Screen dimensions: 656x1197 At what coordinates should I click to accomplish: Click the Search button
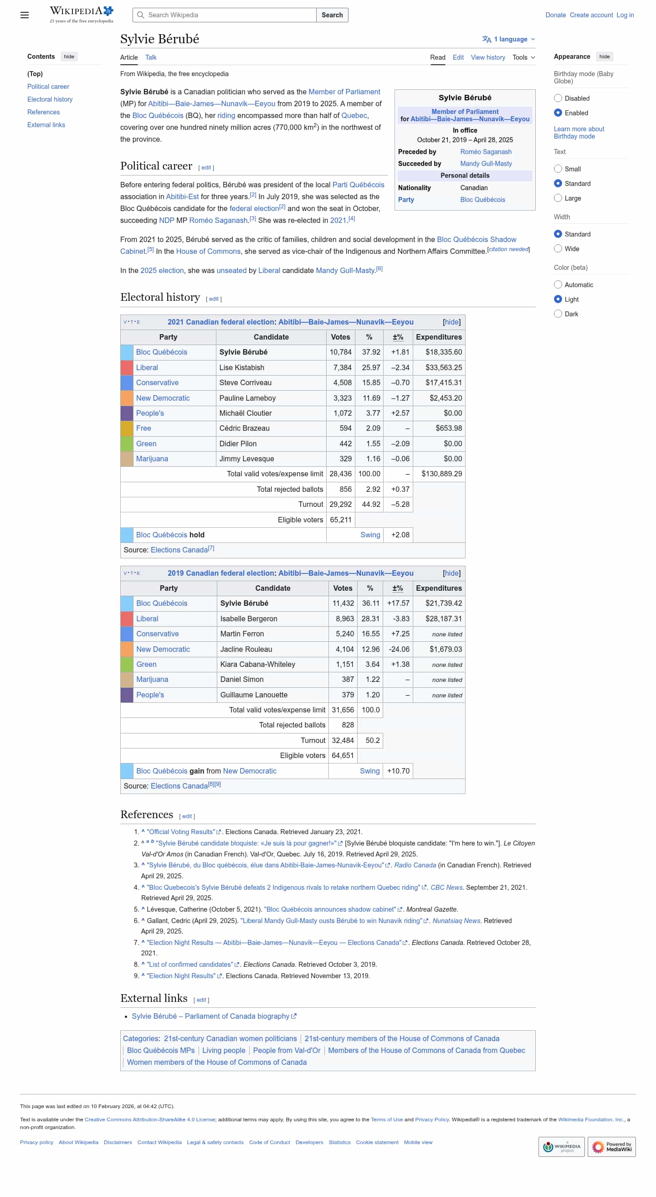tap(332, 15)
